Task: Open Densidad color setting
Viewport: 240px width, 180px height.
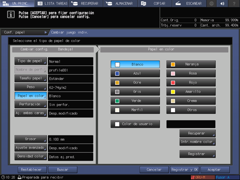Action: point(31,156)
